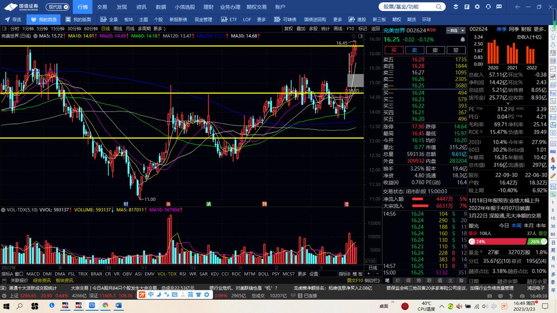The height and width of the screenshot is (313, 557).
Task: Click the 日线 label at chart bottom right
Action: 373,268
